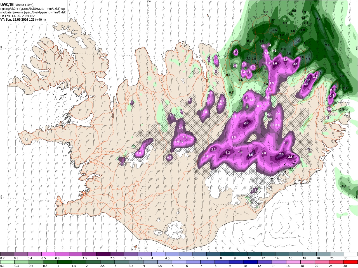Pick the slate blue swatch starting at 6, upper scale
Viewport: 358px width, 268px height.
(x=199, y=254)
